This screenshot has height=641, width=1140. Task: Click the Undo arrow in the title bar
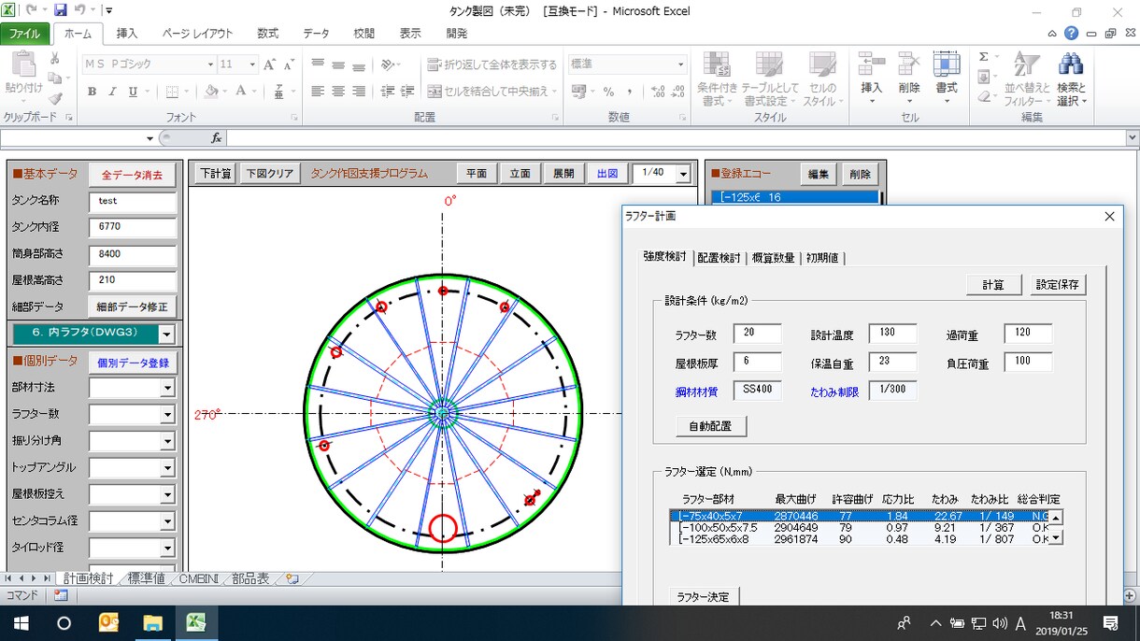point(79,11)
